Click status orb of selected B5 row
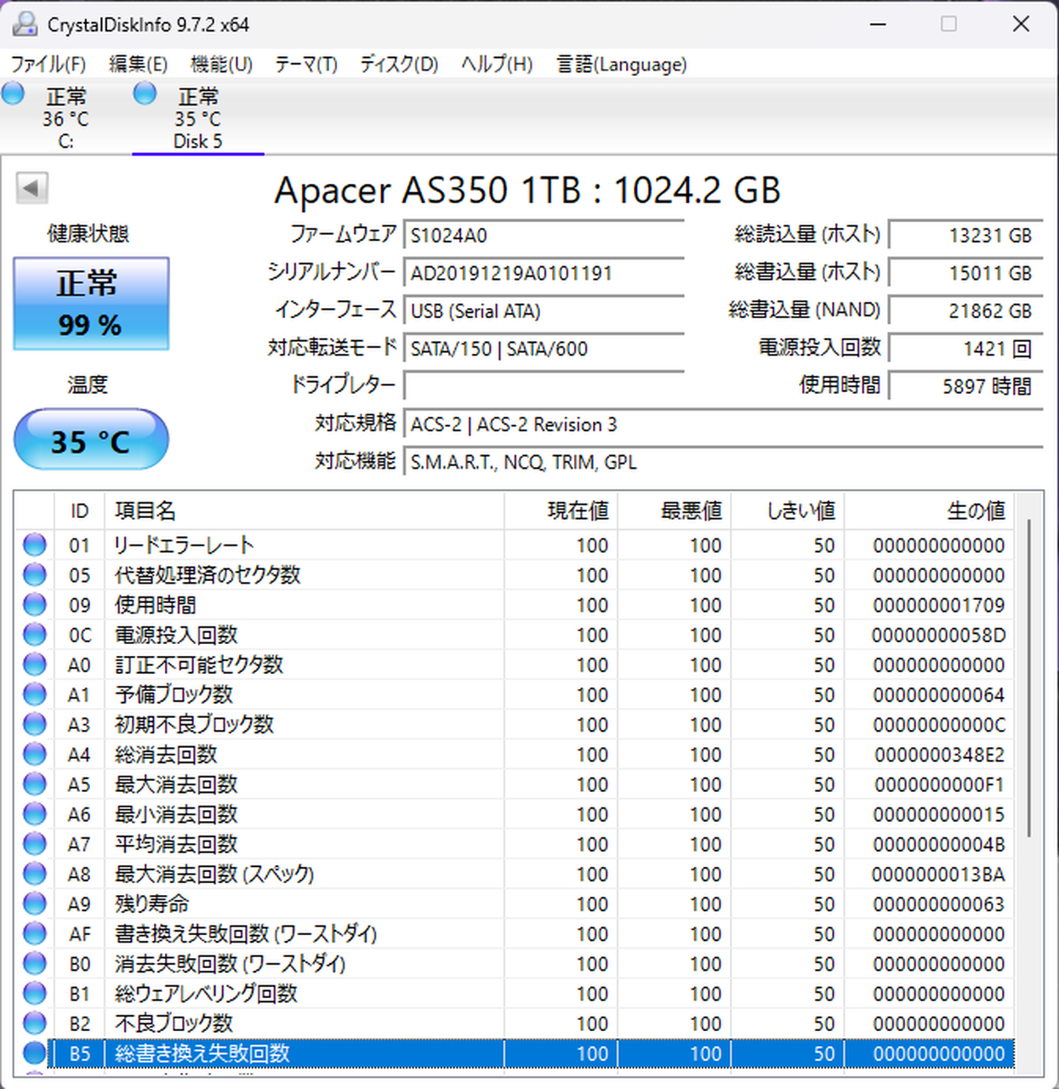 [x=35, y=1053]
